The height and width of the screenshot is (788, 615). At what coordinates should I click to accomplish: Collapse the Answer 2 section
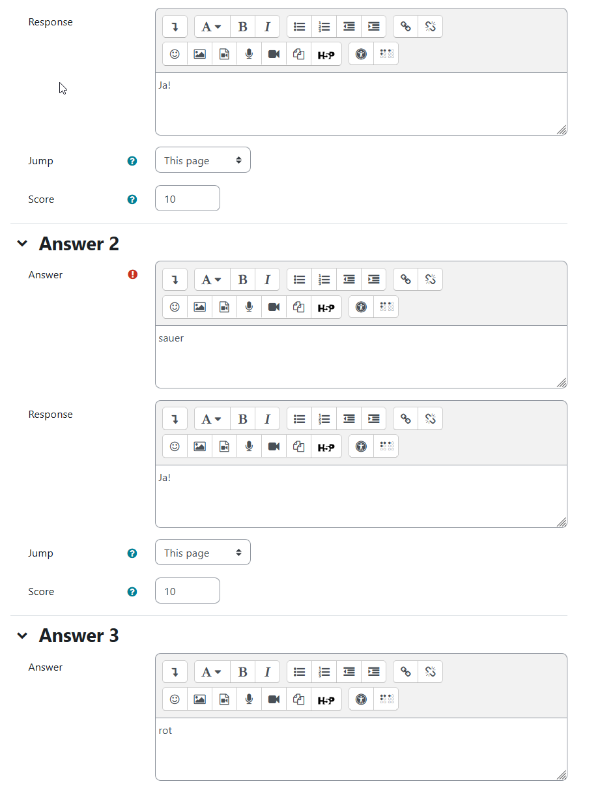[x=23, y=244]
